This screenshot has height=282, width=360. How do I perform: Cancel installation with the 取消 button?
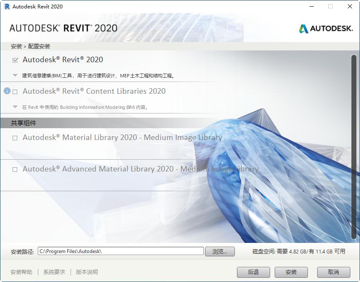[x=333, y=272]
